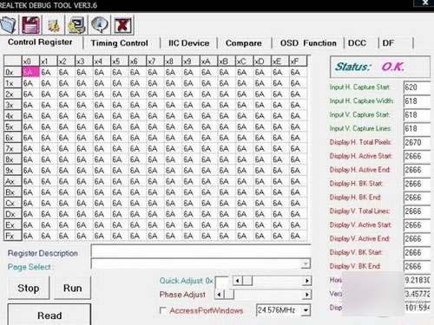The width and height of the screenshot is (434, 325).
Task: Click the Quick Adjust slider thumb
Action: (x=247, y=281)
